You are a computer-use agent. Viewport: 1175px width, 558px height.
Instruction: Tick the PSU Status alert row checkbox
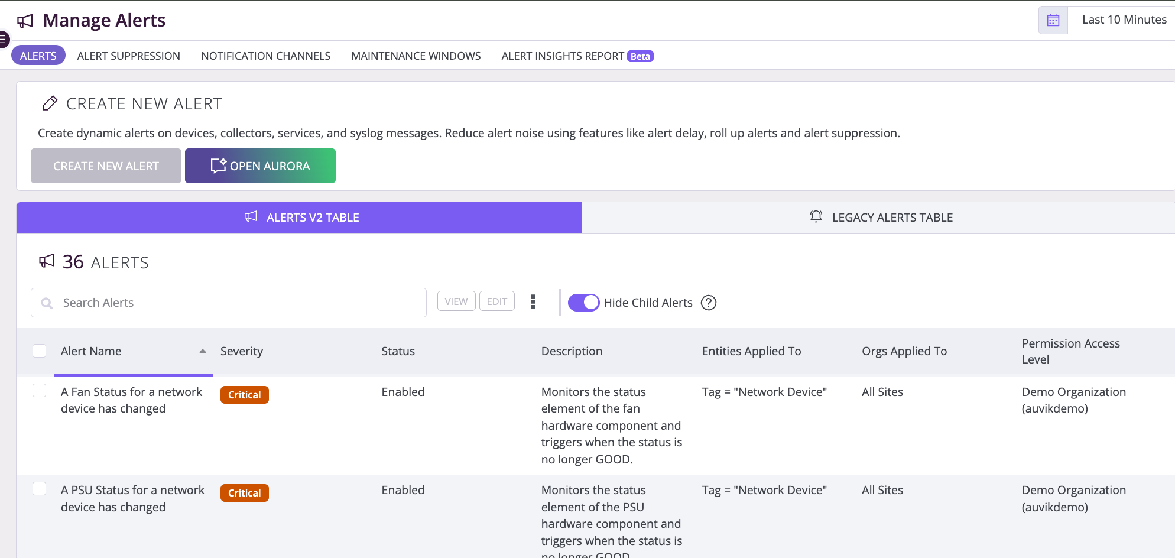[40, 489]
